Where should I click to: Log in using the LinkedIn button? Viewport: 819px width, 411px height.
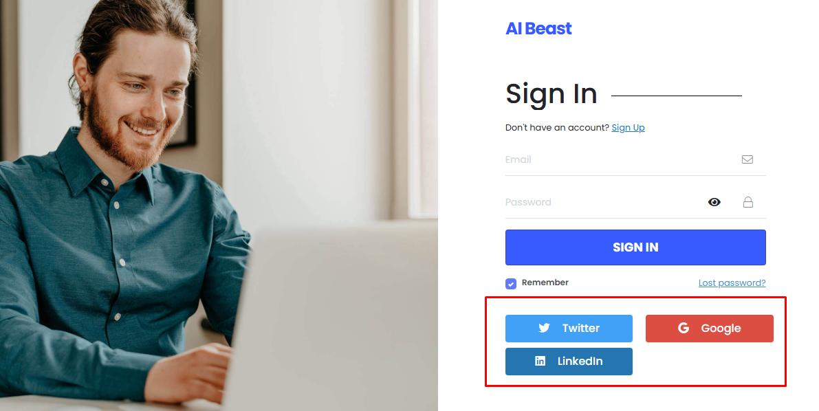[x=569, y=362]
